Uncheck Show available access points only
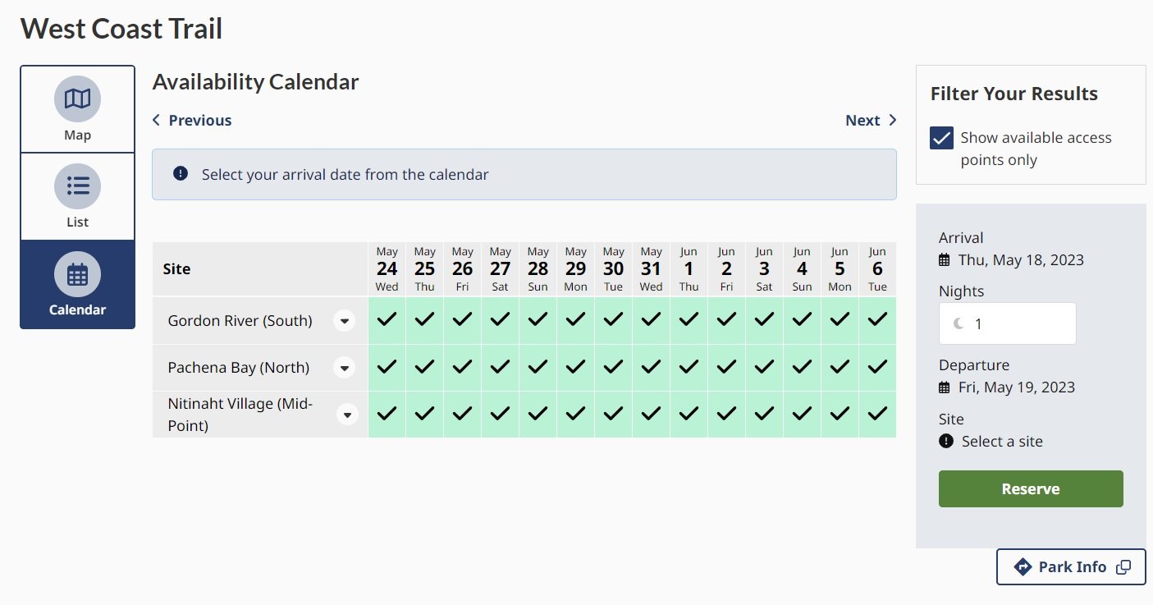The image size is (1153, 605). point(940,138)
